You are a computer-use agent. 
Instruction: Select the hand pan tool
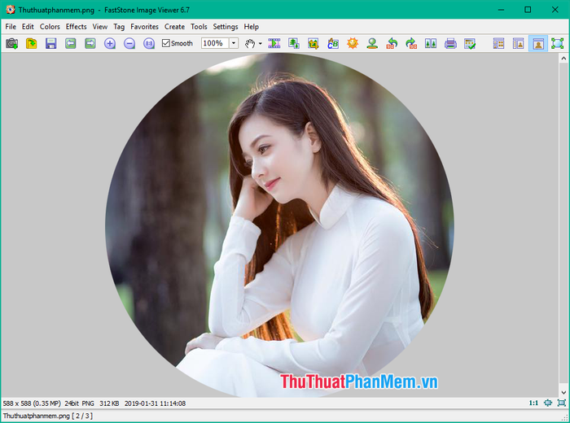coord(250,44)
